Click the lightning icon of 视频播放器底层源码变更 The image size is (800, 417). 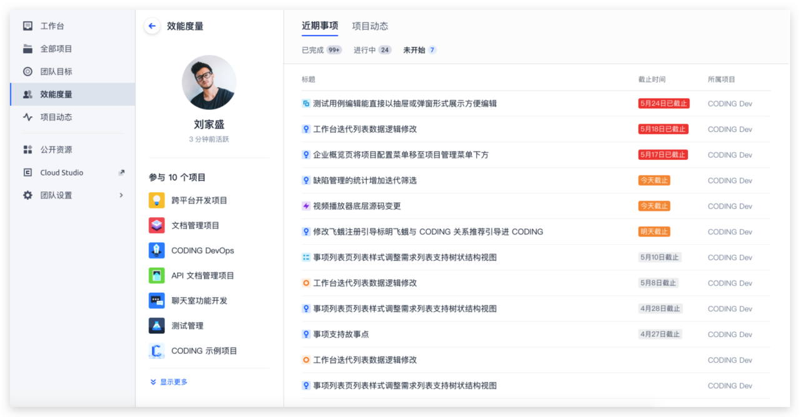coord(306,206)
